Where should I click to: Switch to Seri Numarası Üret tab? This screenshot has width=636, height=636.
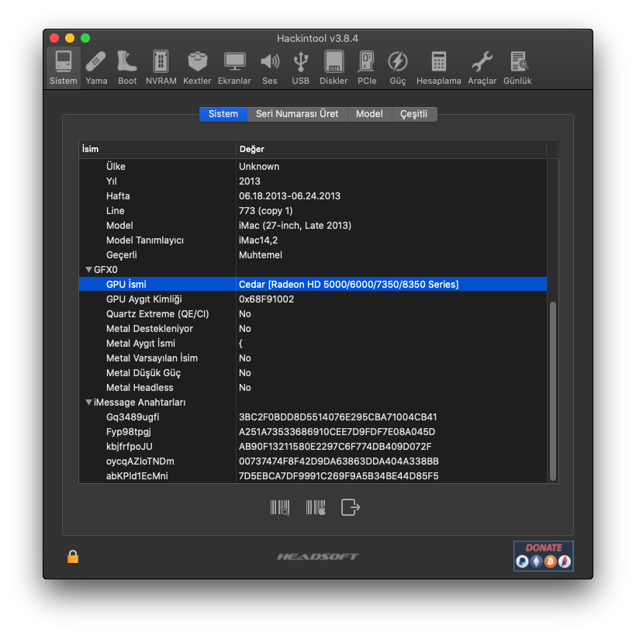click(x=297, y=114)
